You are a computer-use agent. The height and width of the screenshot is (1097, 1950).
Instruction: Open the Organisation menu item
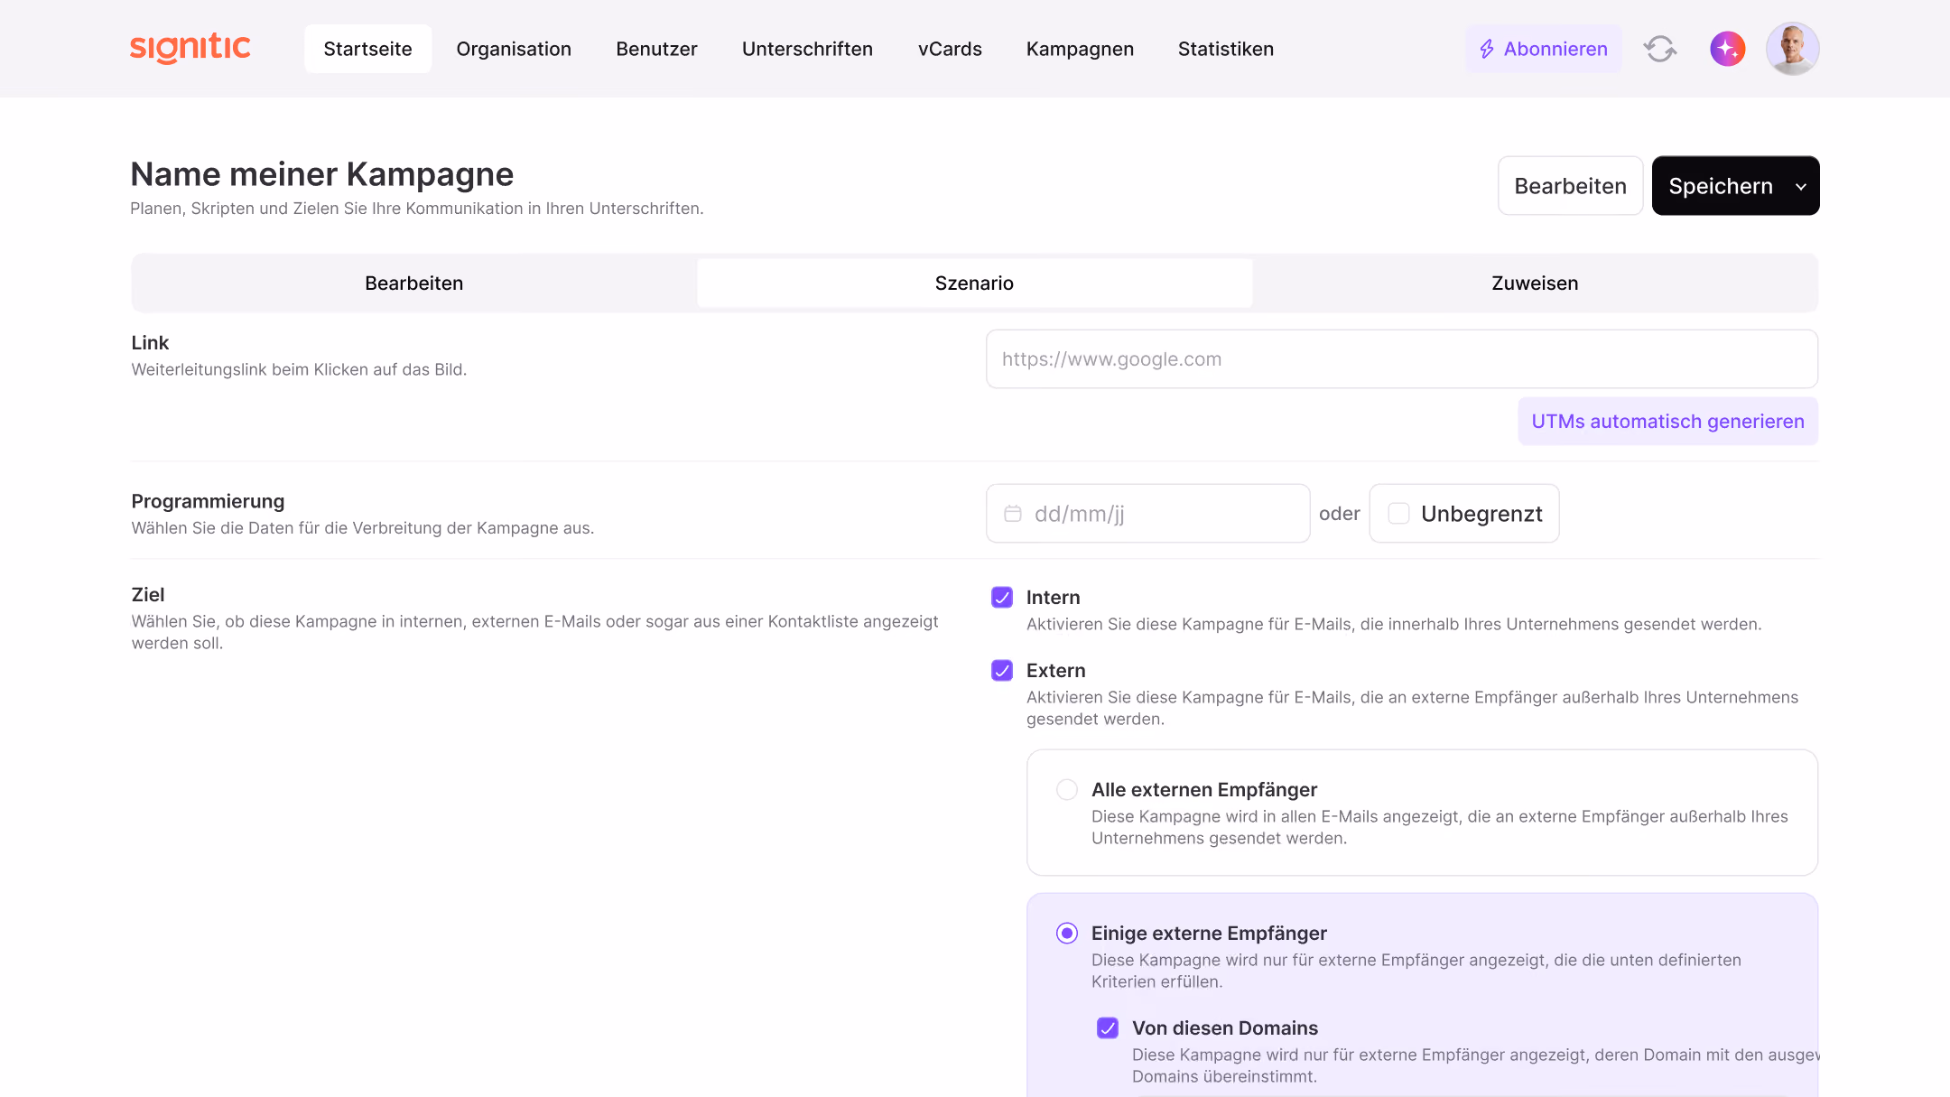click(x=514, y=49)
